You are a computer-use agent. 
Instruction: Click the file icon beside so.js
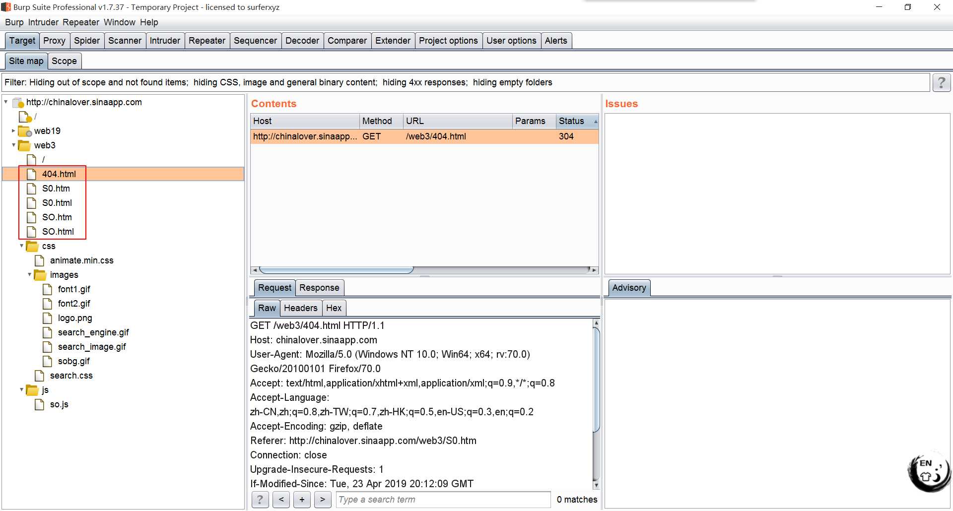(x=40, y=404)
